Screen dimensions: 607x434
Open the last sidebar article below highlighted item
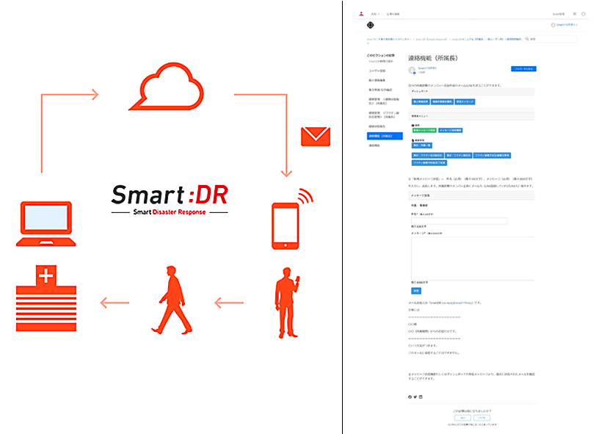coord(374,145)
